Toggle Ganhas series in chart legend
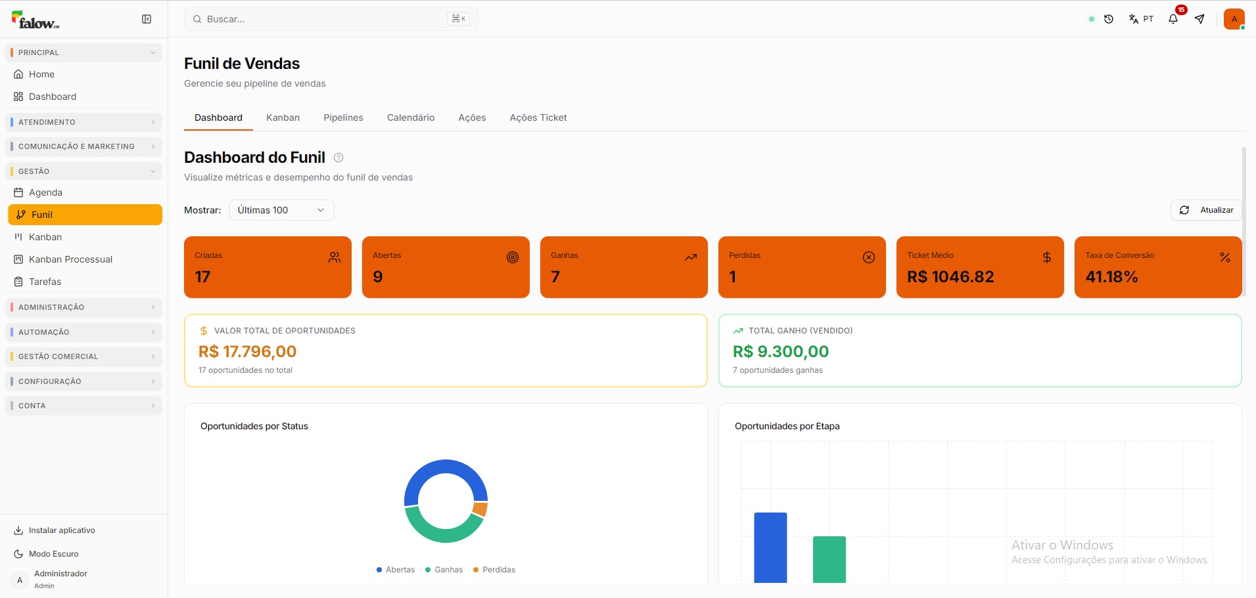Viewport: 1256px width, 598px height. 444,570
